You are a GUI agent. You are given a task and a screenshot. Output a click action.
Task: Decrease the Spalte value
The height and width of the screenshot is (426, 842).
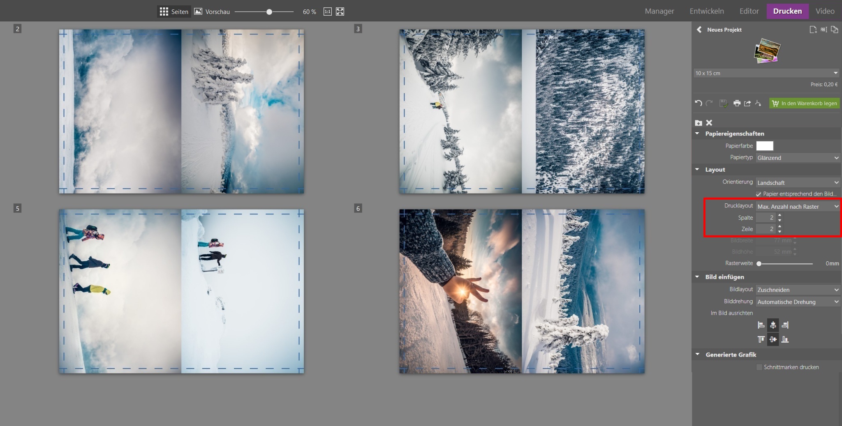pyautogui.click(x=780, y=220)
